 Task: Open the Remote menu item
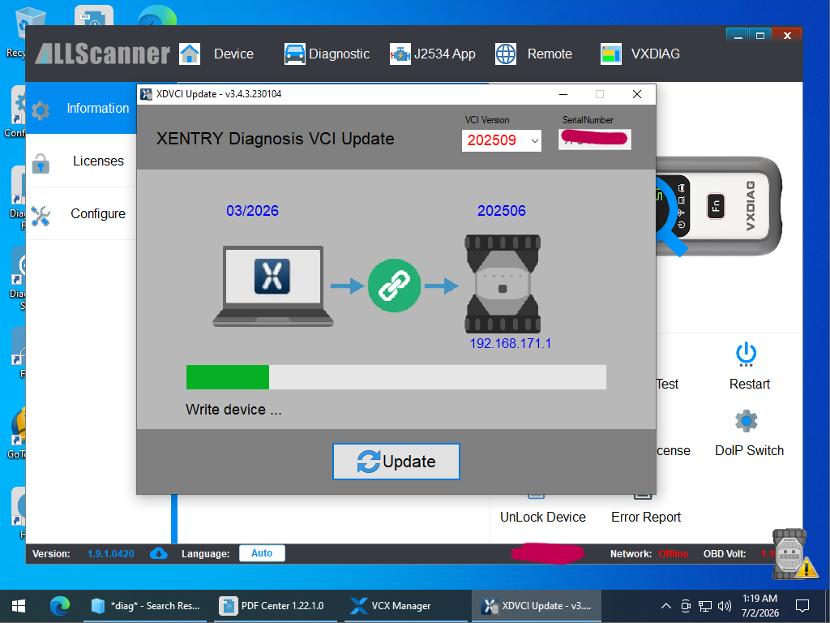(x=550, y=54)
